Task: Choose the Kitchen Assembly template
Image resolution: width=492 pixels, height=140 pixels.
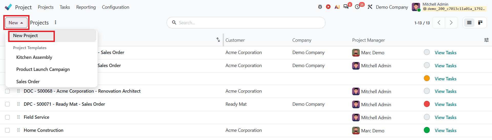Action: pos(34,57)
